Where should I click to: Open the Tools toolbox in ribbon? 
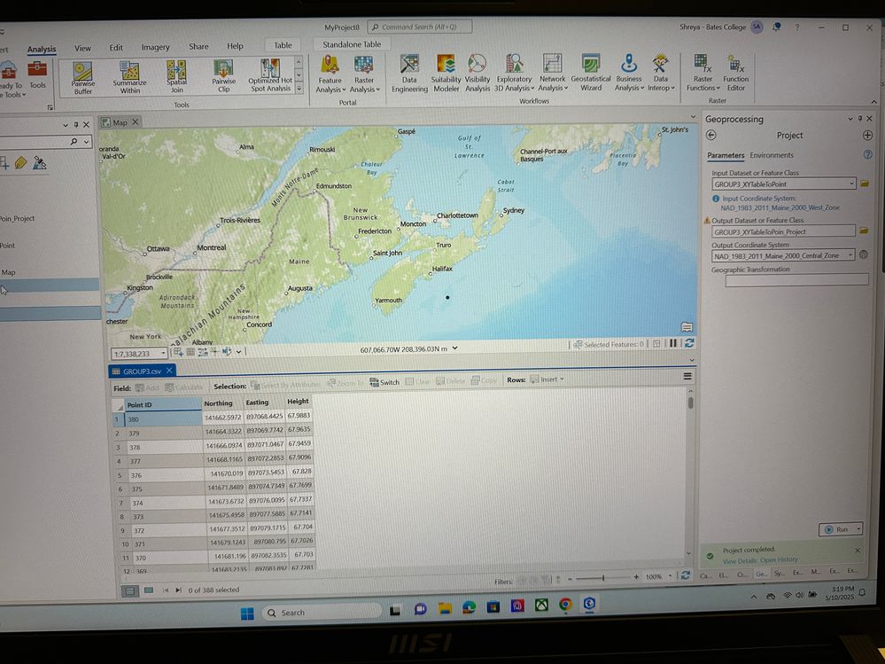tap(37, 75)
